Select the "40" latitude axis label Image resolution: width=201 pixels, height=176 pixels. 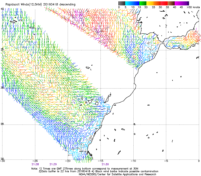(x=2, y=9)
